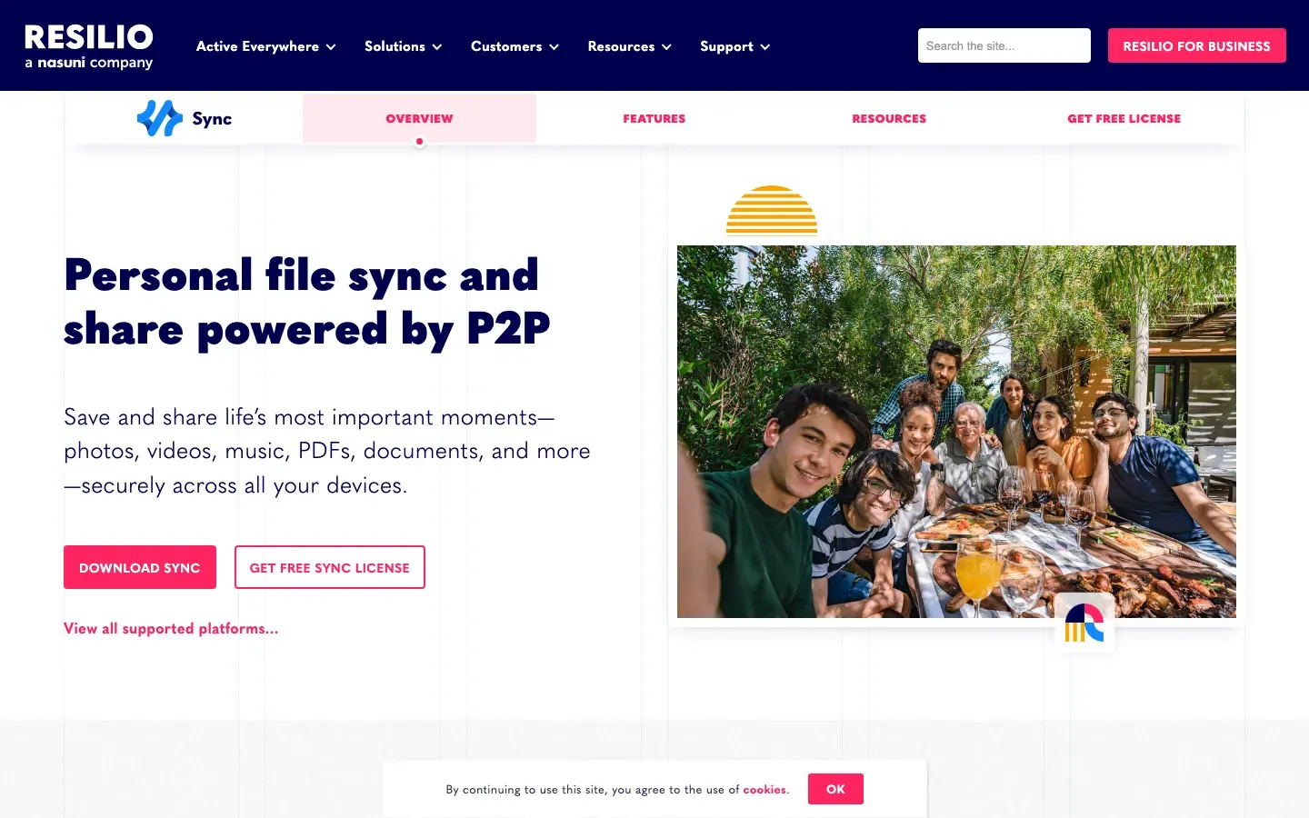Expand the Customers menu
This screenshot has width=1309, height=818.
pos(515,46)
